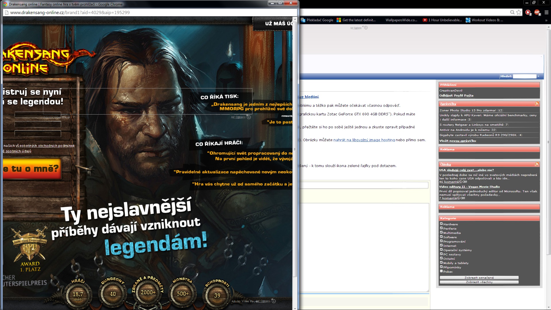Open the '46 komentářů' comments link

tap(450, 182)
